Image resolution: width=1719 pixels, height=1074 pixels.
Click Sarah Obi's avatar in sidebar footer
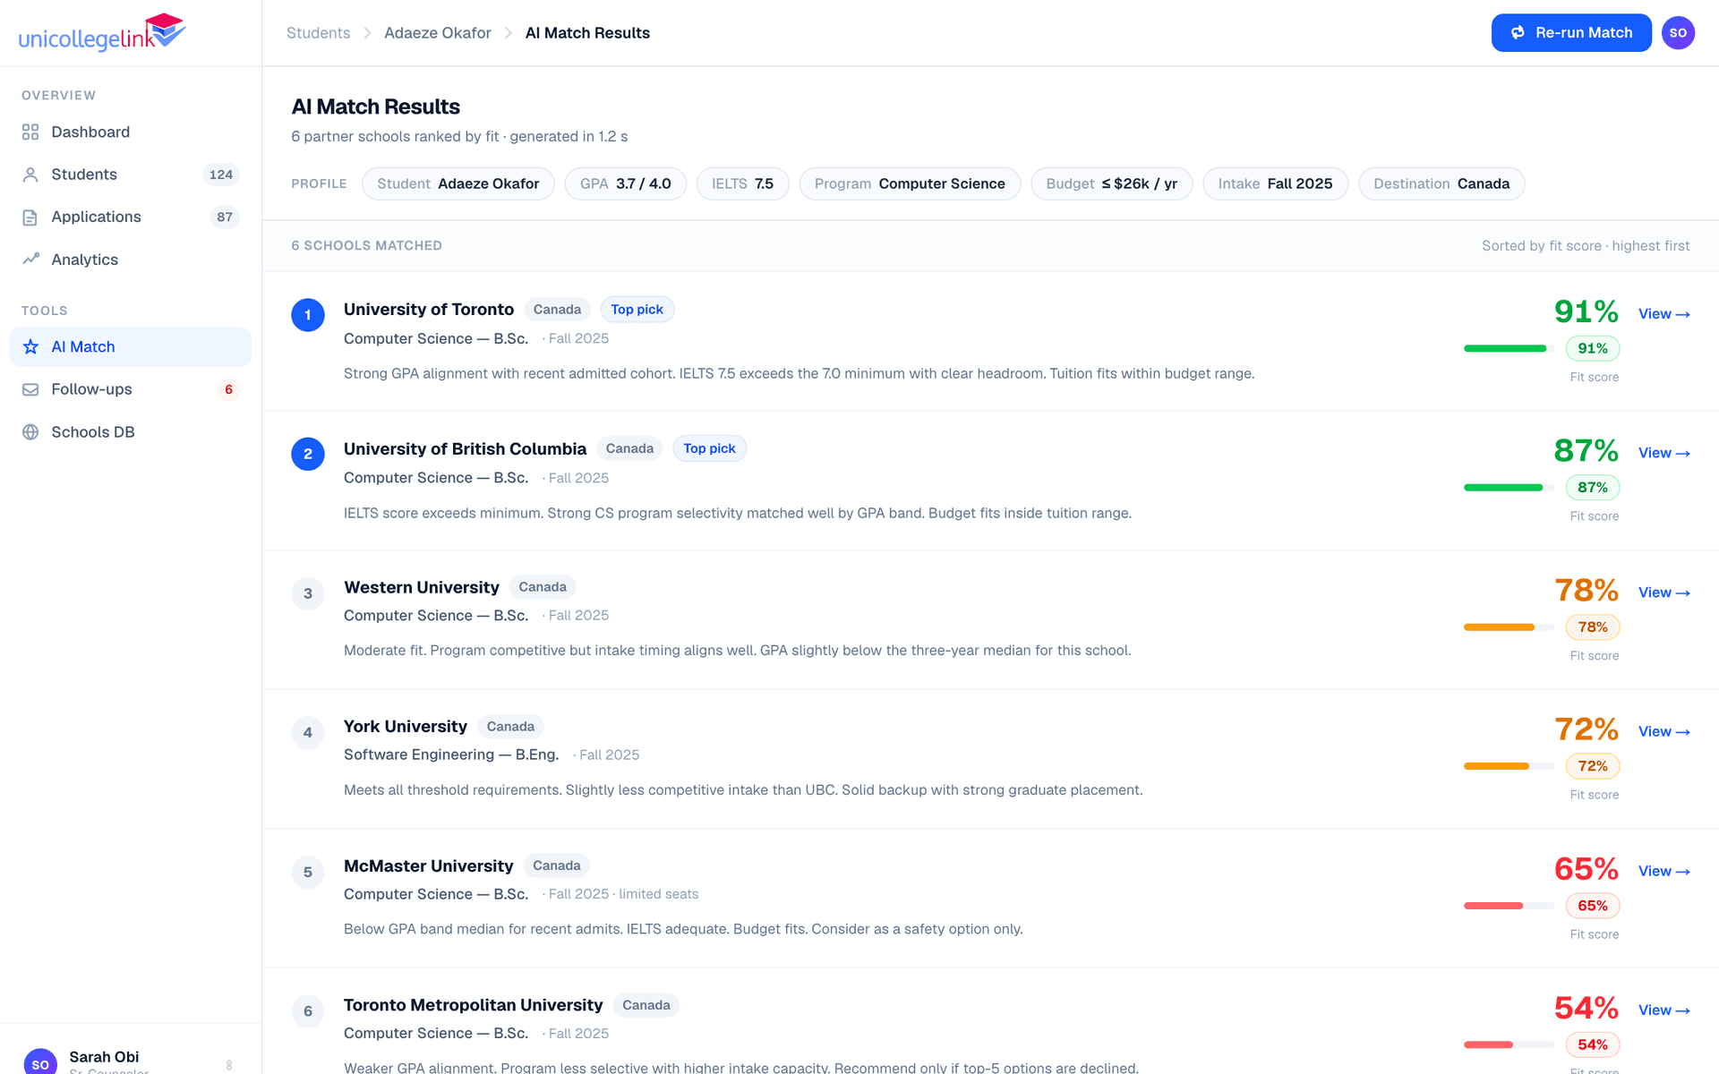pos(40,1063)
